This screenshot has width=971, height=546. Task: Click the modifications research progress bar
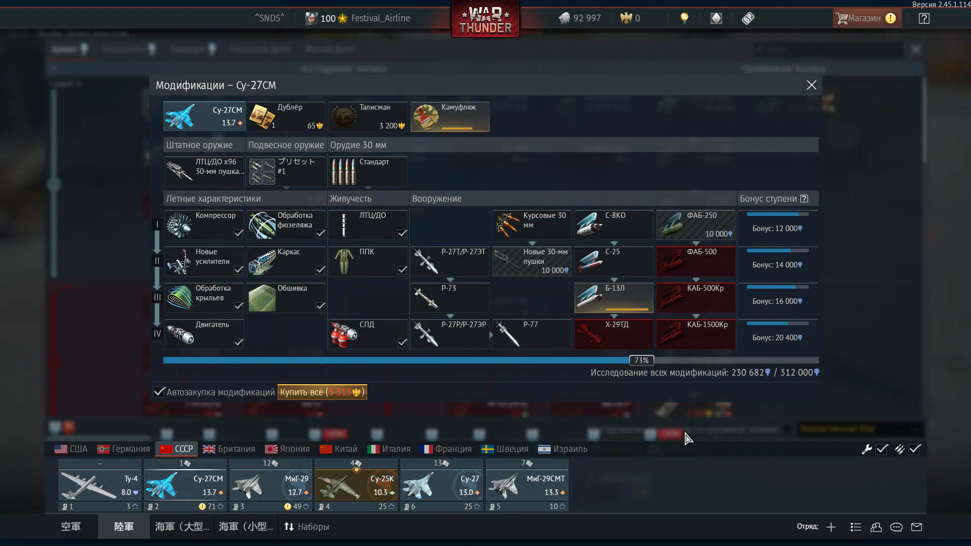(491, 360)
